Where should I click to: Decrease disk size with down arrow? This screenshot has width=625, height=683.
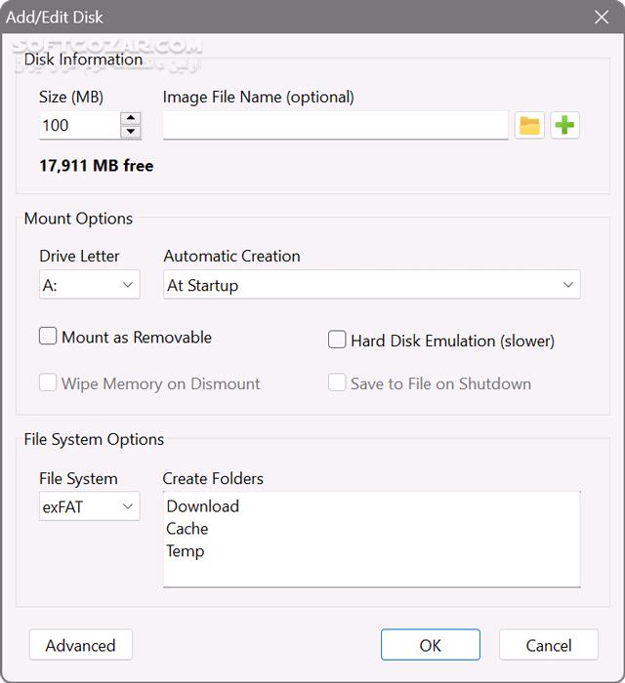click(130, 132)
